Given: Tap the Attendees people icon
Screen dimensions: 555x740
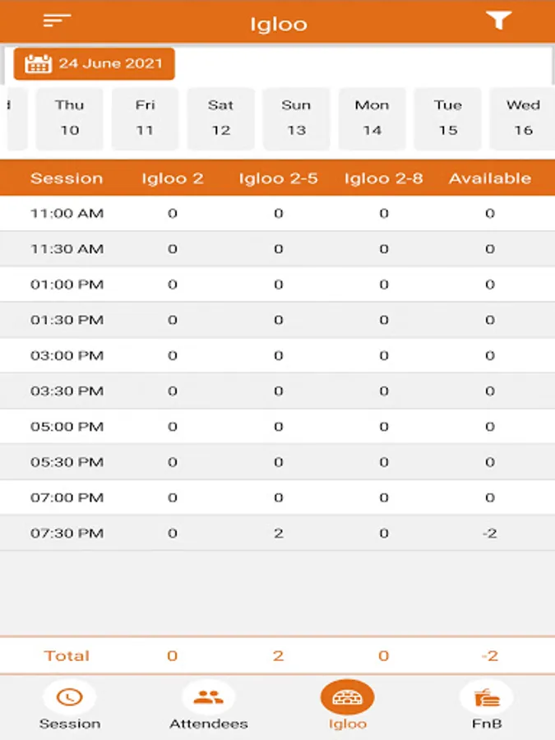Looking at the screenshot, I should coord(208,697).
